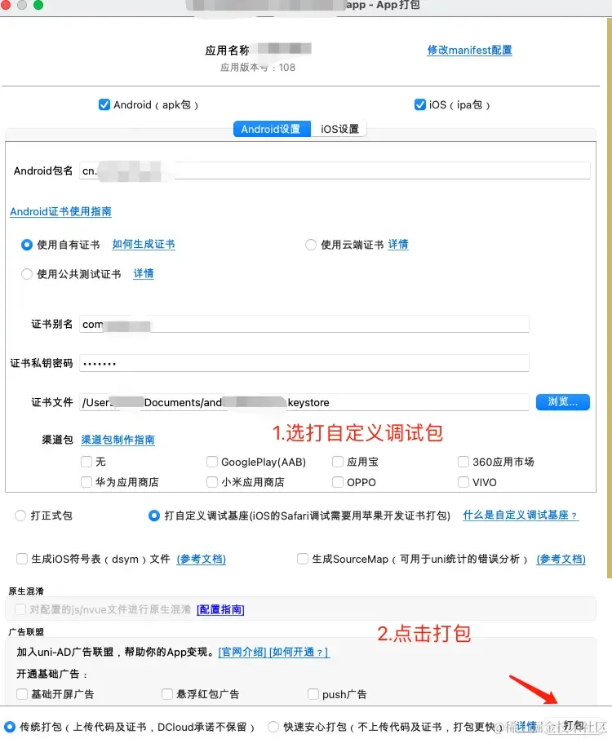Focus the 证书私钥密码 password field
Image resolution: width=612 pixels, height=739 pixels.
tap(304, 363)
